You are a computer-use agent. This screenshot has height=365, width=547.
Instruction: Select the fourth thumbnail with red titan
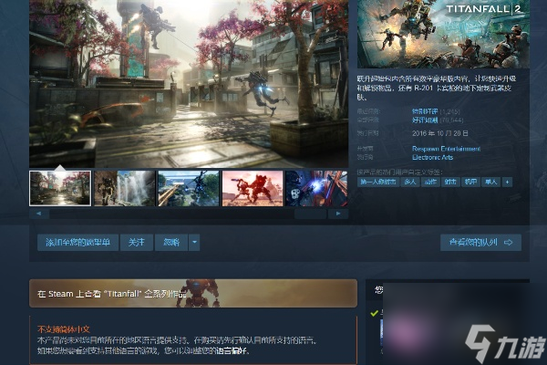(x=253, y=188)
